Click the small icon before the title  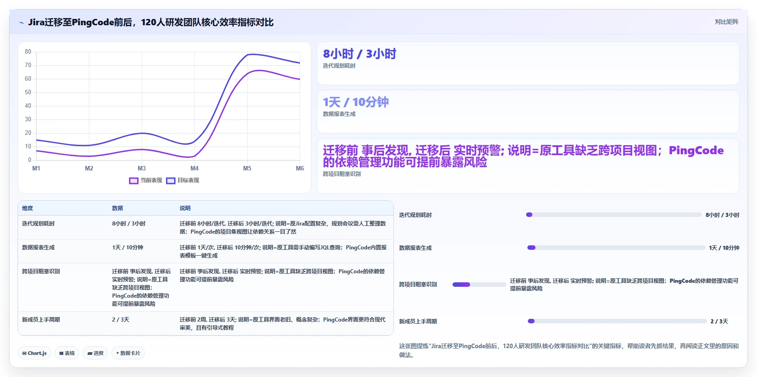[x=21, y=23]
